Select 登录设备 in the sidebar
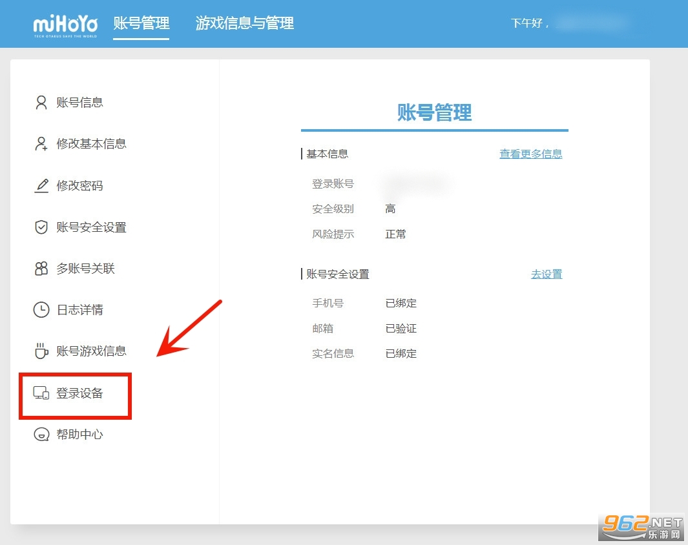 [x=79, y=393]
